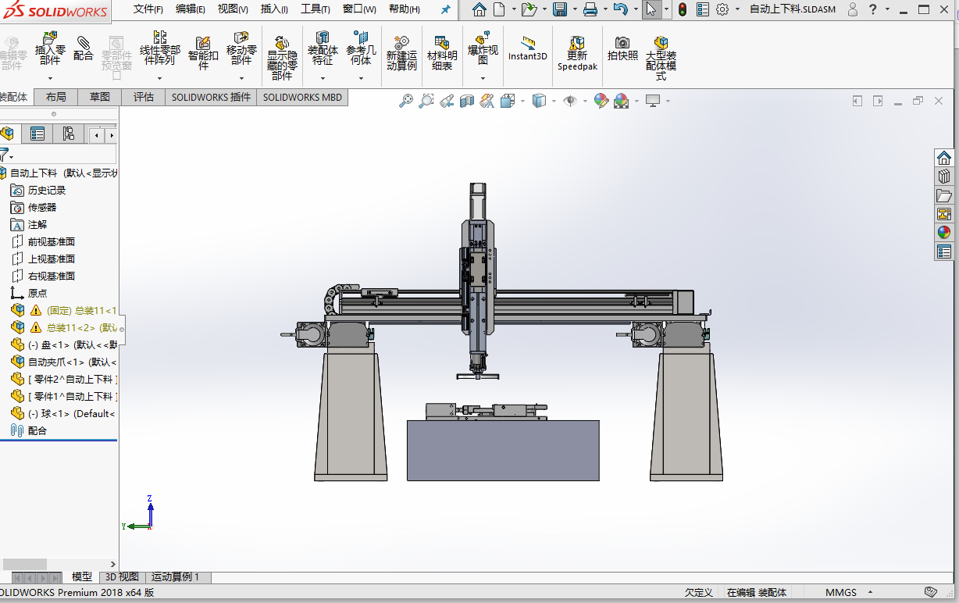Click Zoom to Fit magnifier icon

(x=406, y=101)
